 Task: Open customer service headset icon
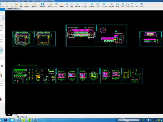(127, 5)
